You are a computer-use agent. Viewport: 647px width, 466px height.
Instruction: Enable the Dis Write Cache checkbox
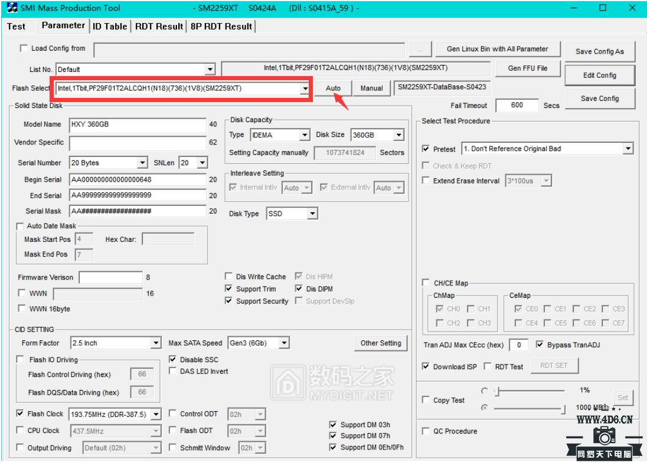(228, 277)
